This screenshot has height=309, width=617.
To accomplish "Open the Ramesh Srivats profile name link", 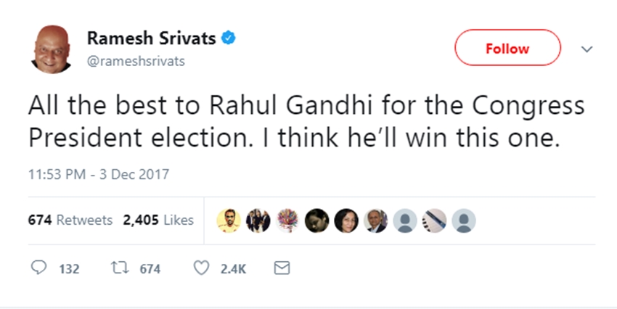I will pyautogui.click(x=151, y=38).
